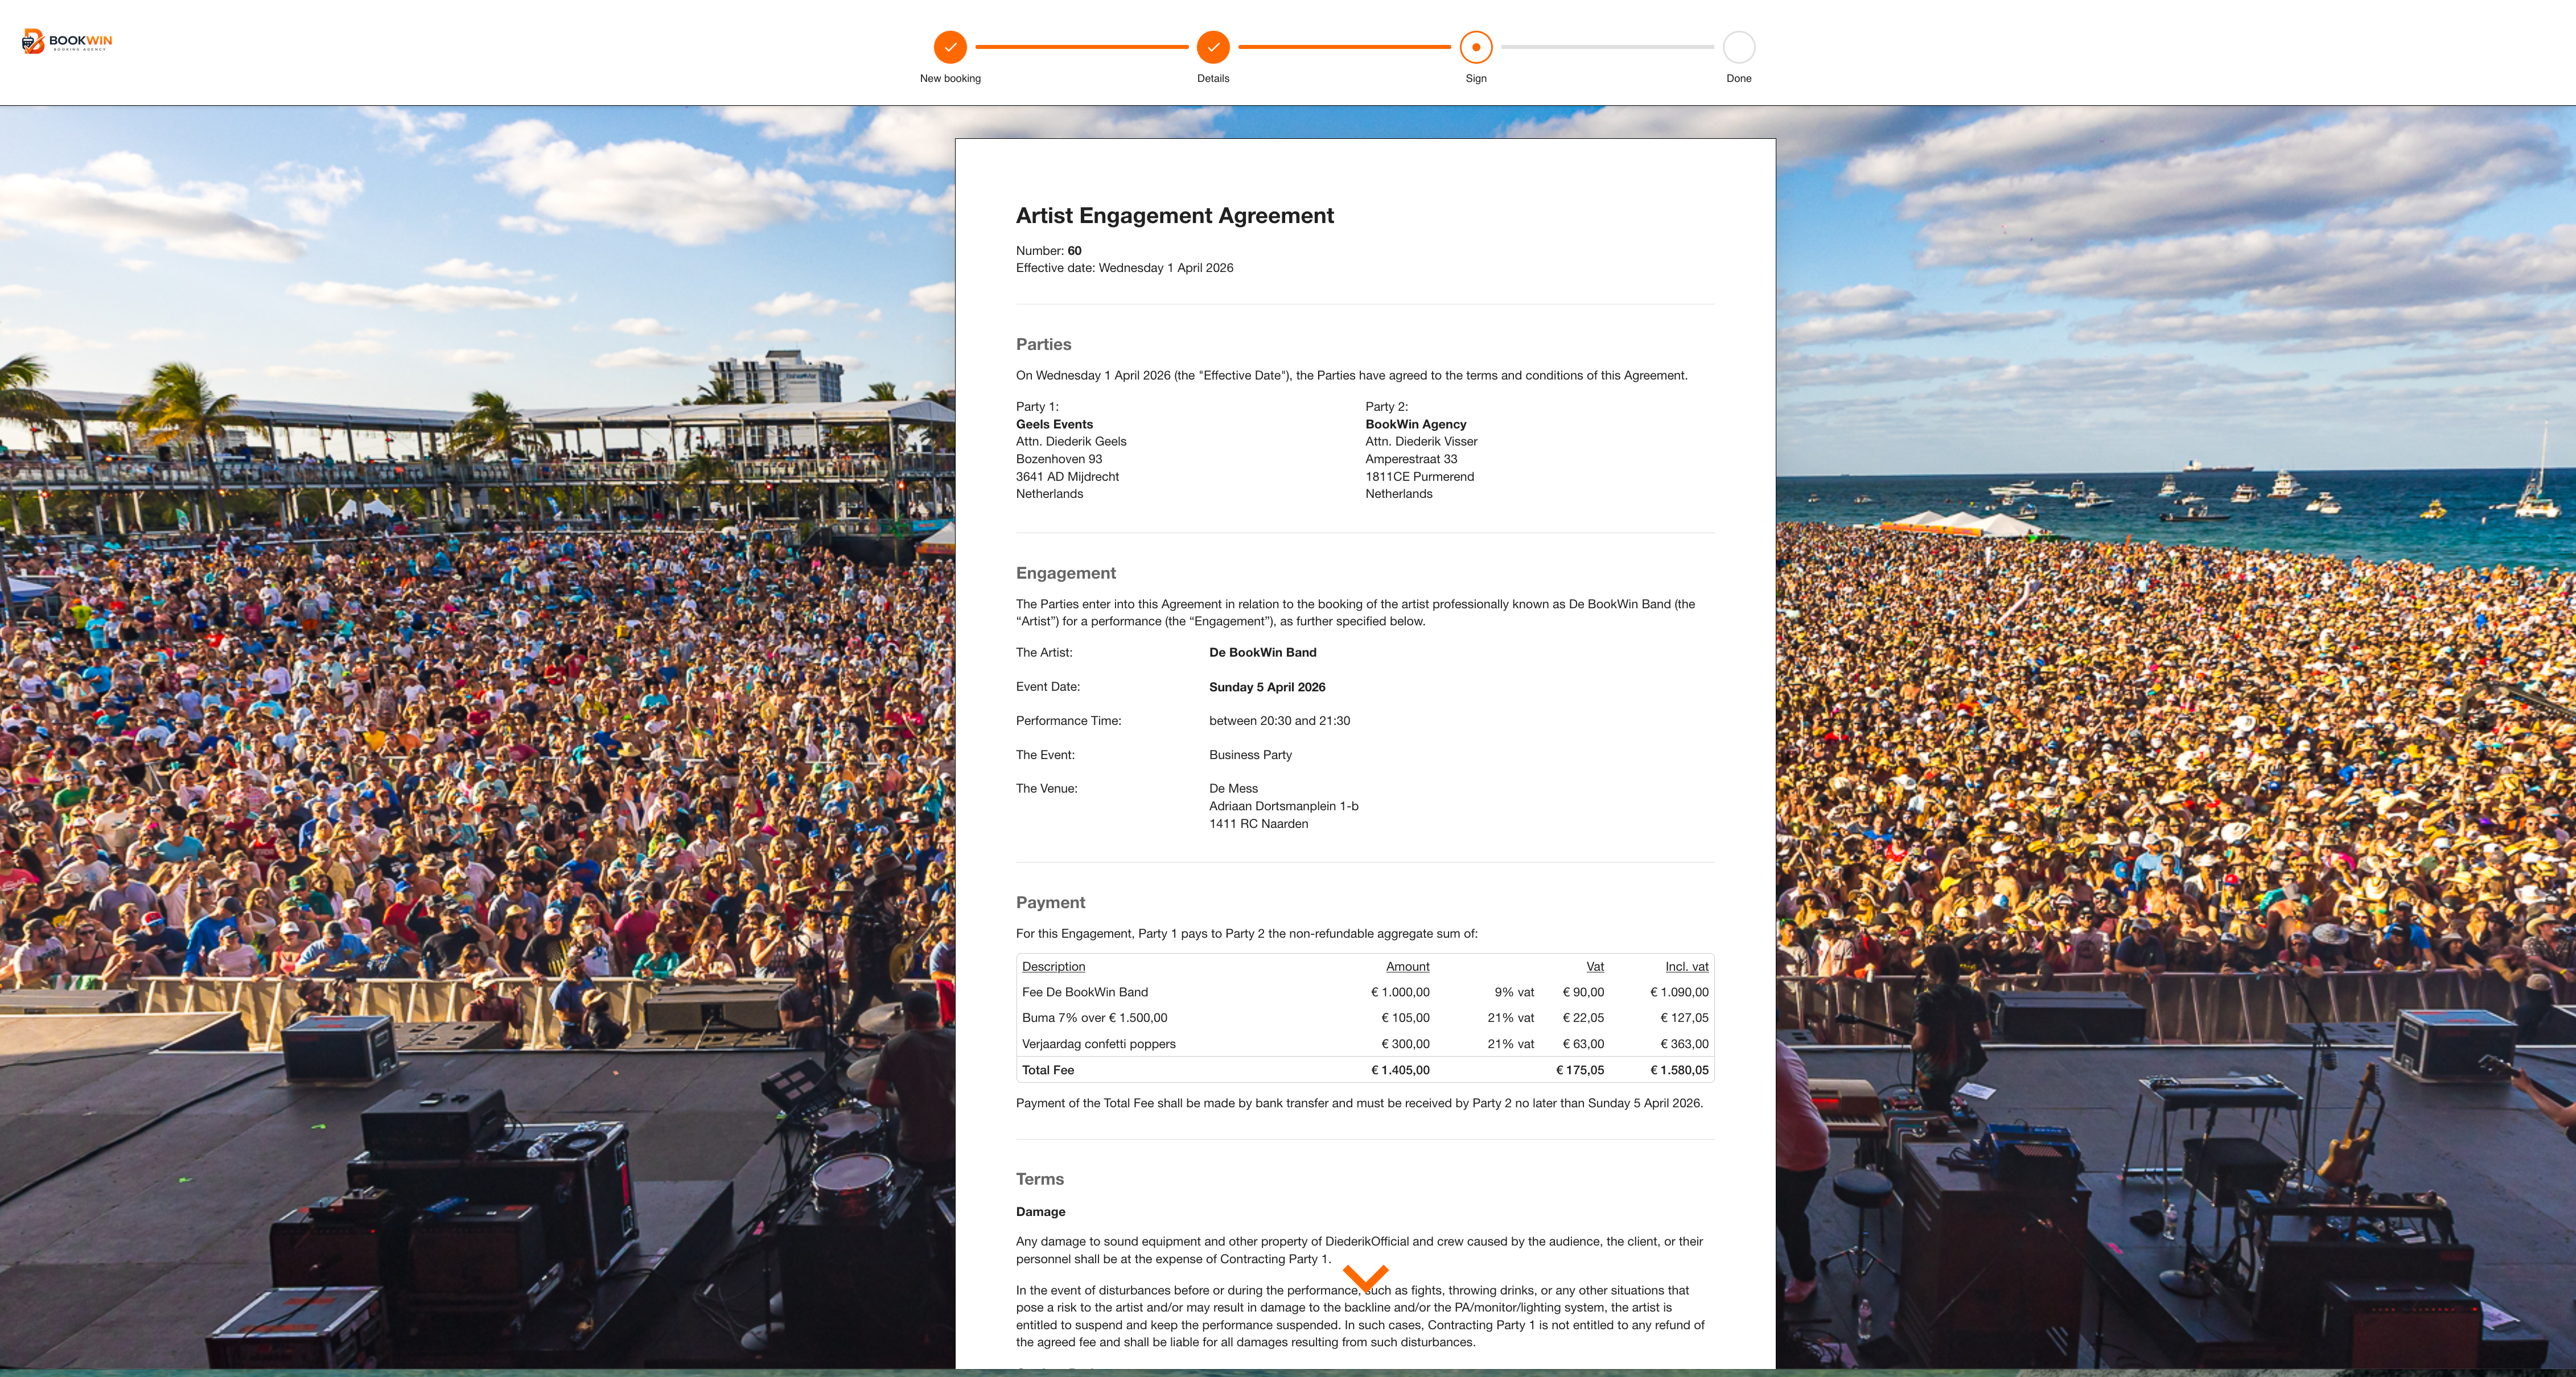Image resolution: width=2576 pixels, height=1377 pixels.
Task: Click the New booking checkmark circle
Action: click(950, 47)
